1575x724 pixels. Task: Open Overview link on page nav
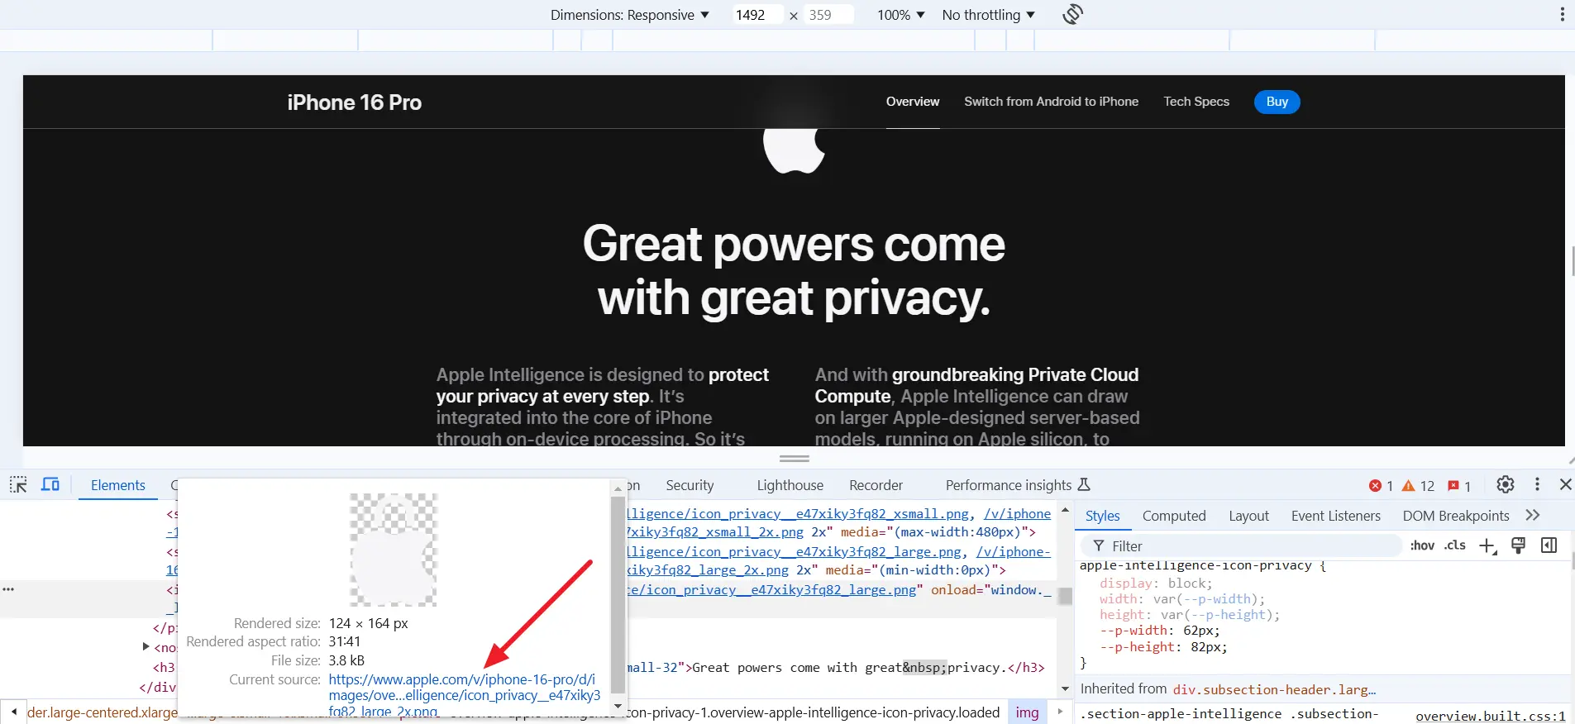(913, 102)
